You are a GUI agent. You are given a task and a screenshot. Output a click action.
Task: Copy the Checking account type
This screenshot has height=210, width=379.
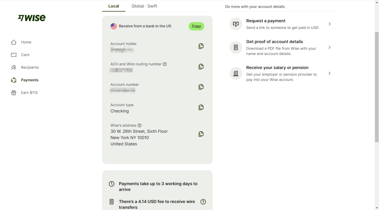click(201, 107)
